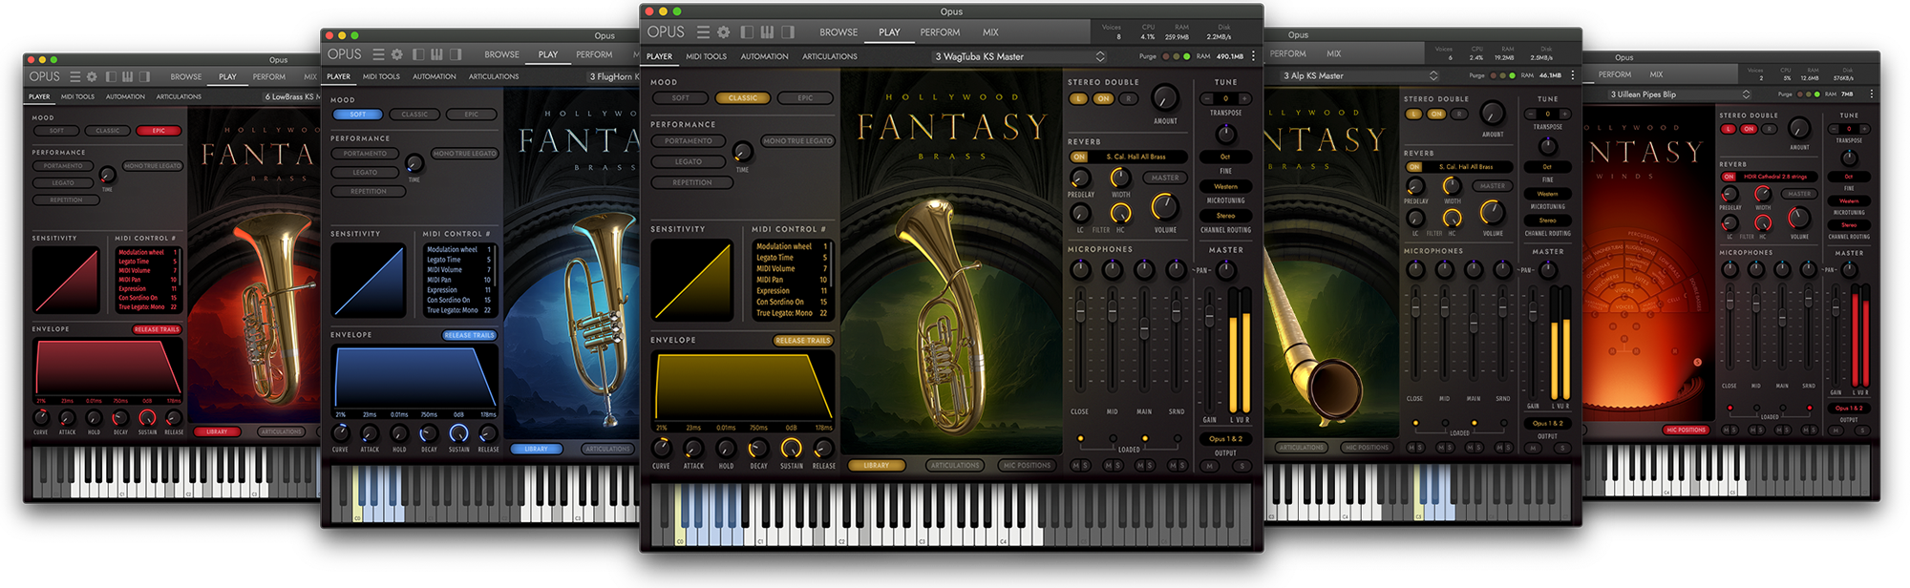Viewport: 1910px width, 588px height.
Task: Open the Stereo channel routing dropdown in WagTuba window
Action: tap(1225, 217)
